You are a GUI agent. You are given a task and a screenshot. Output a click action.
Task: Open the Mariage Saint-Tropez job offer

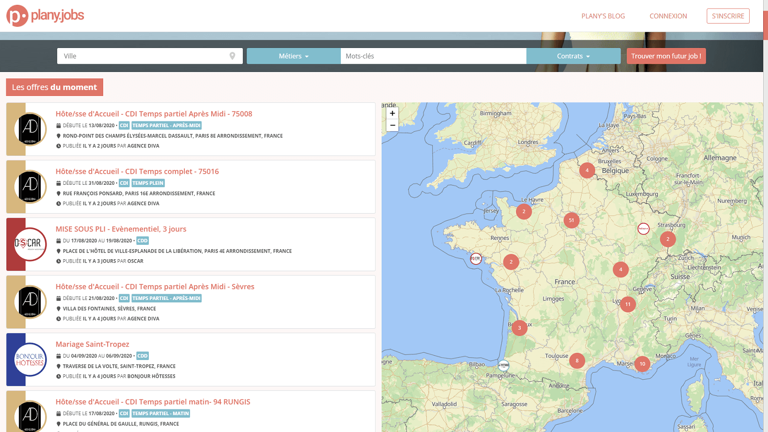point(92,344)
